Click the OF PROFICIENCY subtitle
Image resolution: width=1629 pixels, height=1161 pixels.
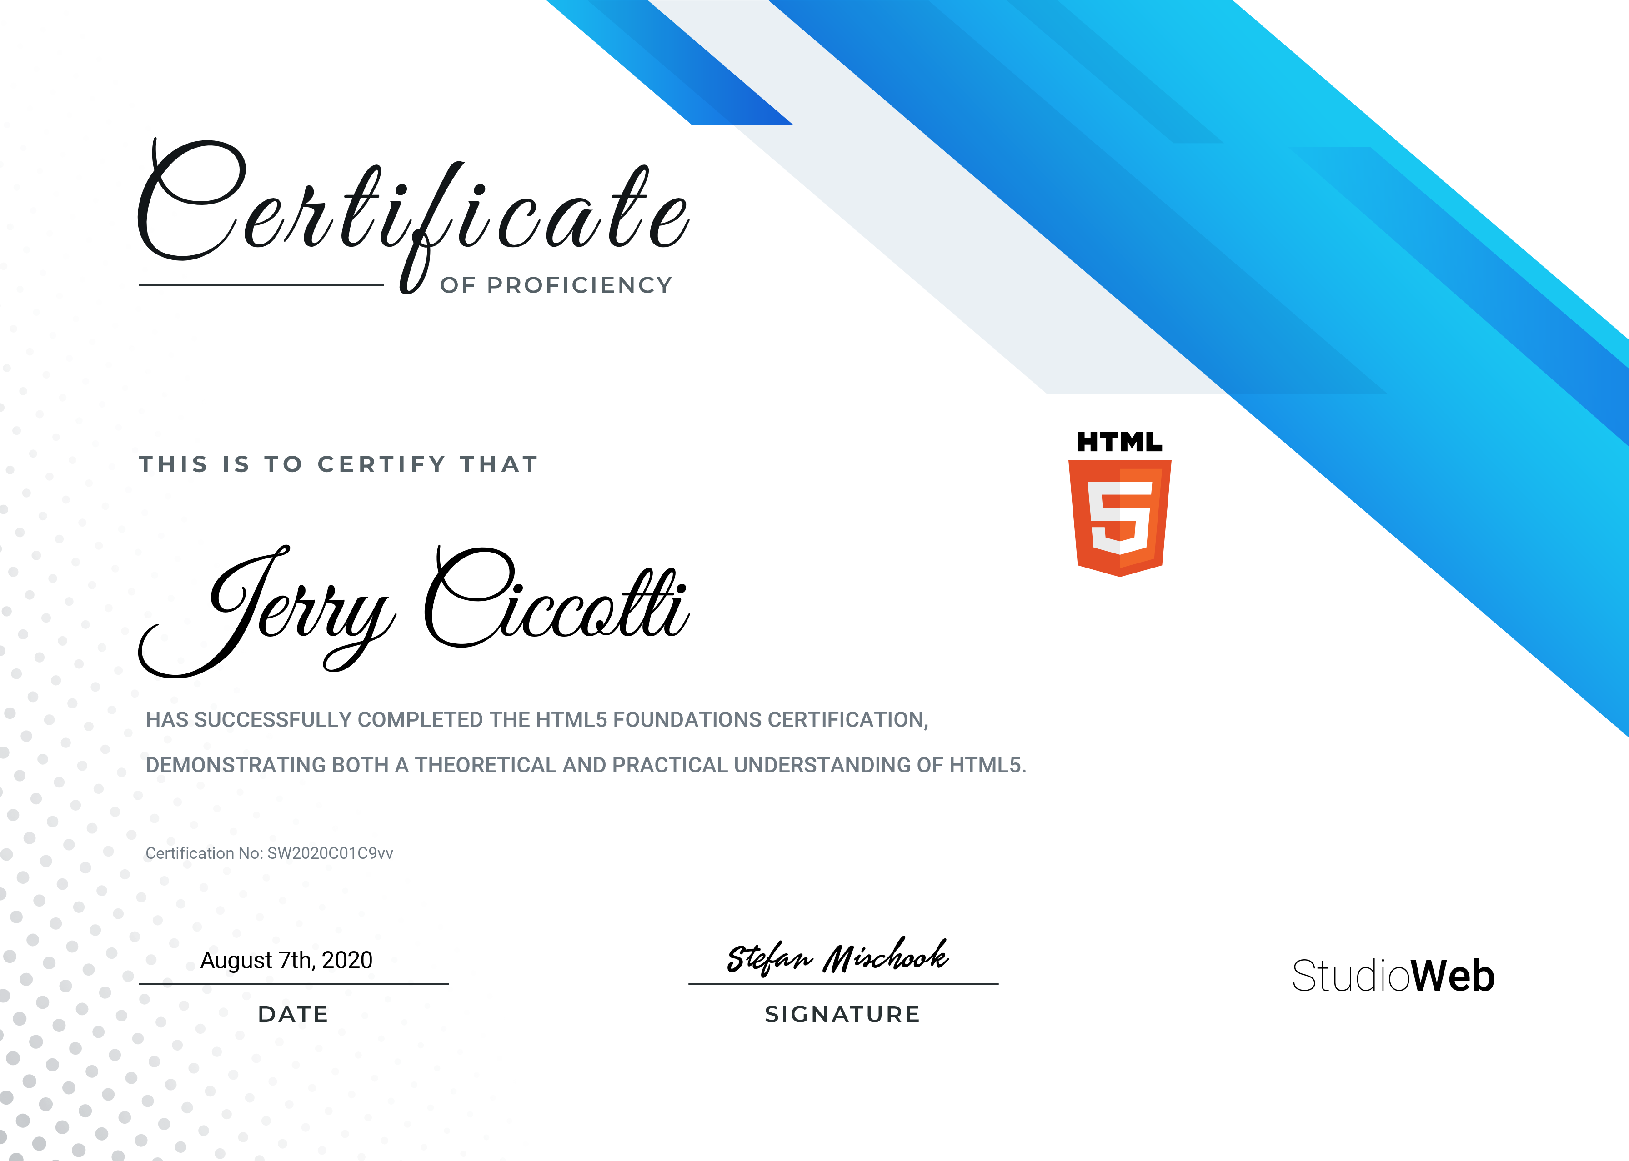pos(556,285)
